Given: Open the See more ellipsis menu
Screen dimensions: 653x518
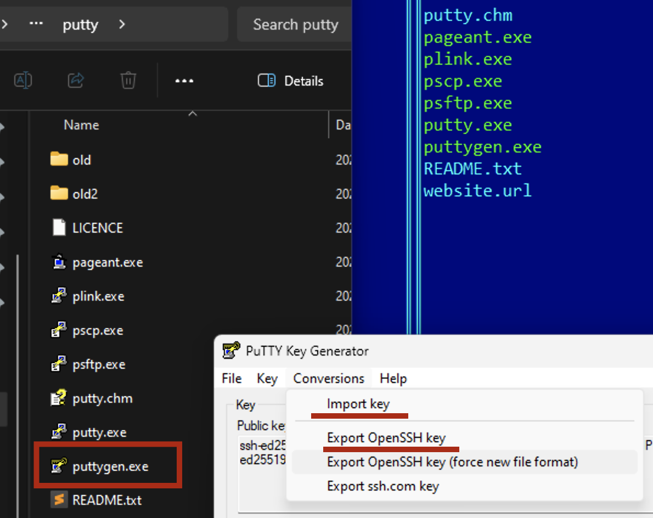Looking at the screenshot, I should [184, 81].
